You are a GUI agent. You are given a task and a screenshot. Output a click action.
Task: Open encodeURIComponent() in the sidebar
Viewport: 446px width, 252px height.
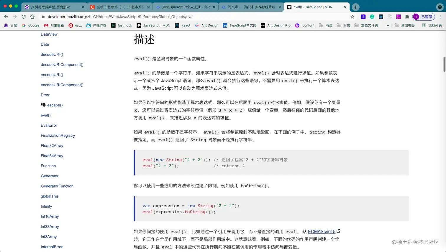[62, 85]
